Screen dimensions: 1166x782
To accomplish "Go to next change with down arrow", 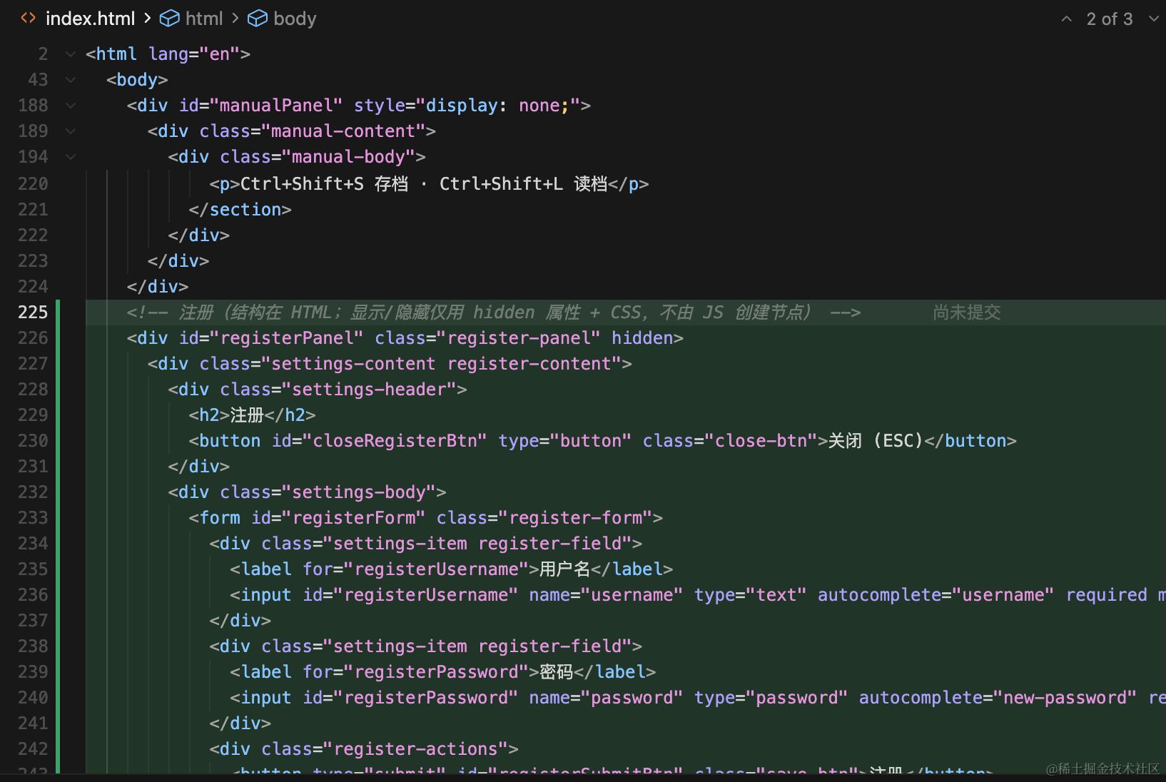I will [x=1154, y=19].
